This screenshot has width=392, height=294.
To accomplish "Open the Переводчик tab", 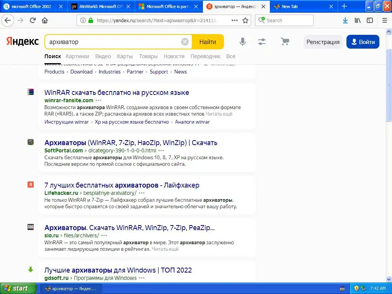I will (205, 56).
